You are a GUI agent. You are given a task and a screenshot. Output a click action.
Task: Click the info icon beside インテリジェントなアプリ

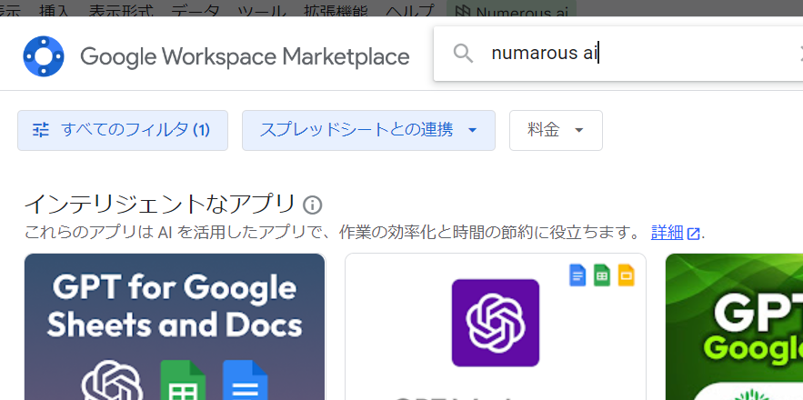pyautogui.click(x=313, y=205)
